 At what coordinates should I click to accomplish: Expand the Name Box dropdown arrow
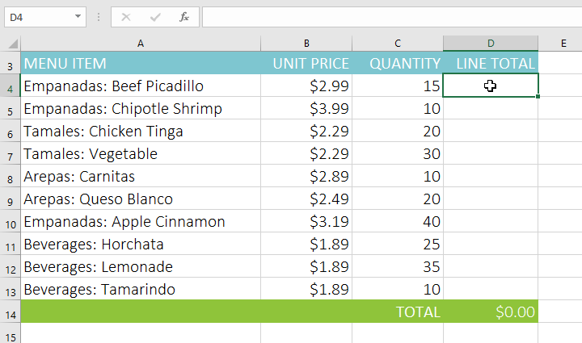[78, 16]
